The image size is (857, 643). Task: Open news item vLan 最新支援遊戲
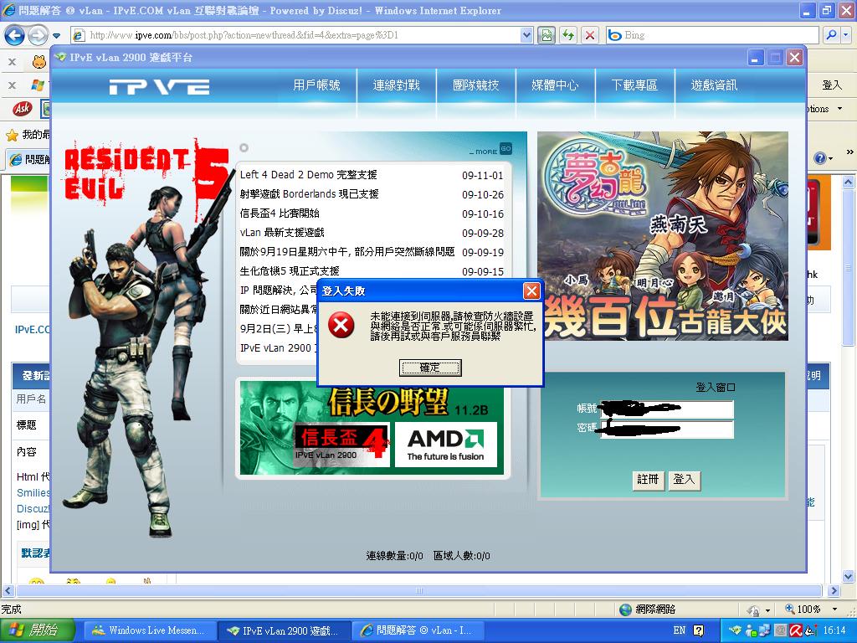coord(282,233)
